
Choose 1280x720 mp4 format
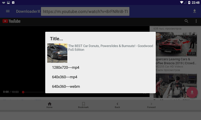(100, 67)
